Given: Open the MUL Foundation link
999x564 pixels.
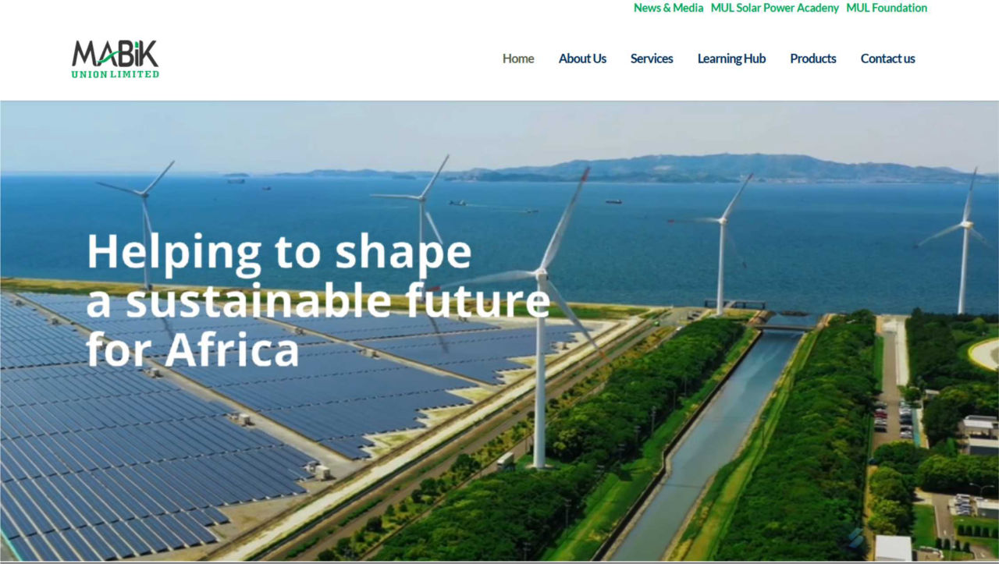Looking at the screenshot, I should (x=887, y=8).
